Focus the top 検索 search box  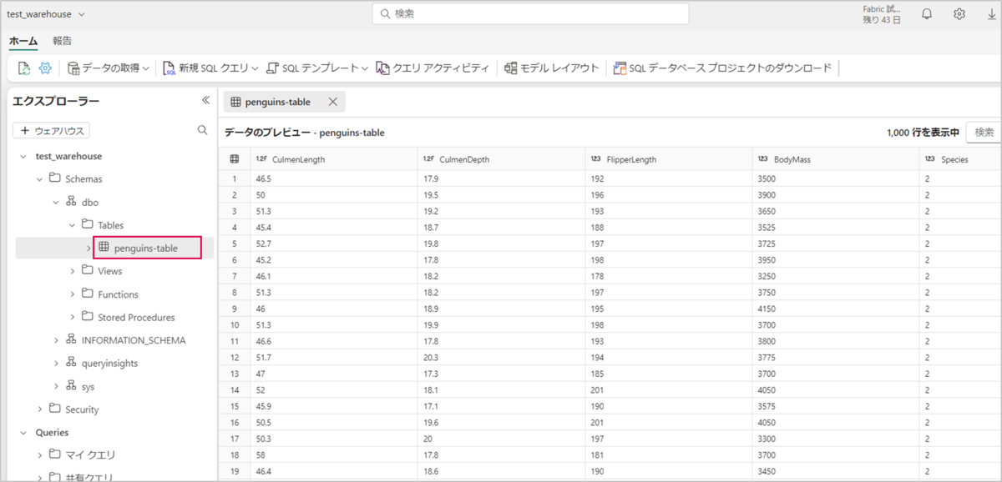click(530, 14)
